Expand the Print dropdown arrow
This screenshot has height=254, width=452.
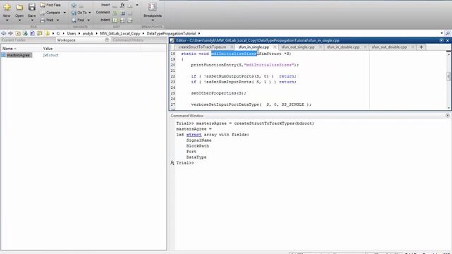pyautogui.click(x=58, y=20)
